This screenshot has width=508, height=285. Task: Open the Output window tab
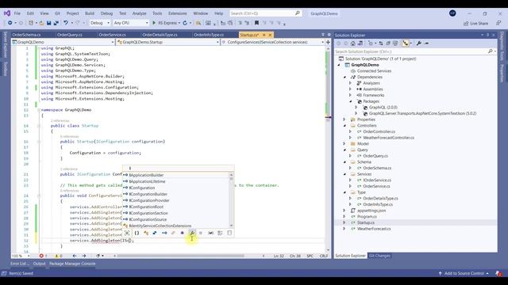(x=39, y=264)
